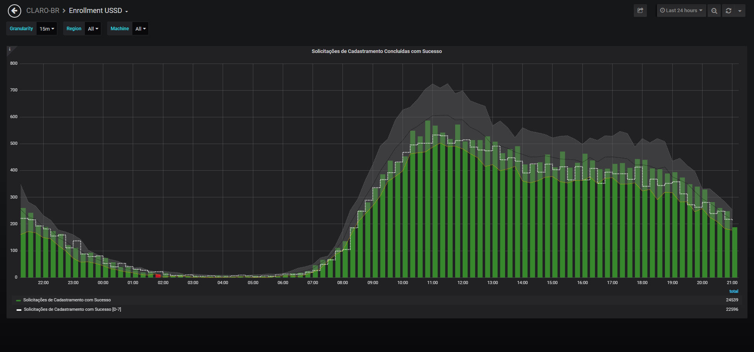Click the 15:00 x-axis time label
The width and height of the screenshot is (754, 352).
[x=552, y=283]
